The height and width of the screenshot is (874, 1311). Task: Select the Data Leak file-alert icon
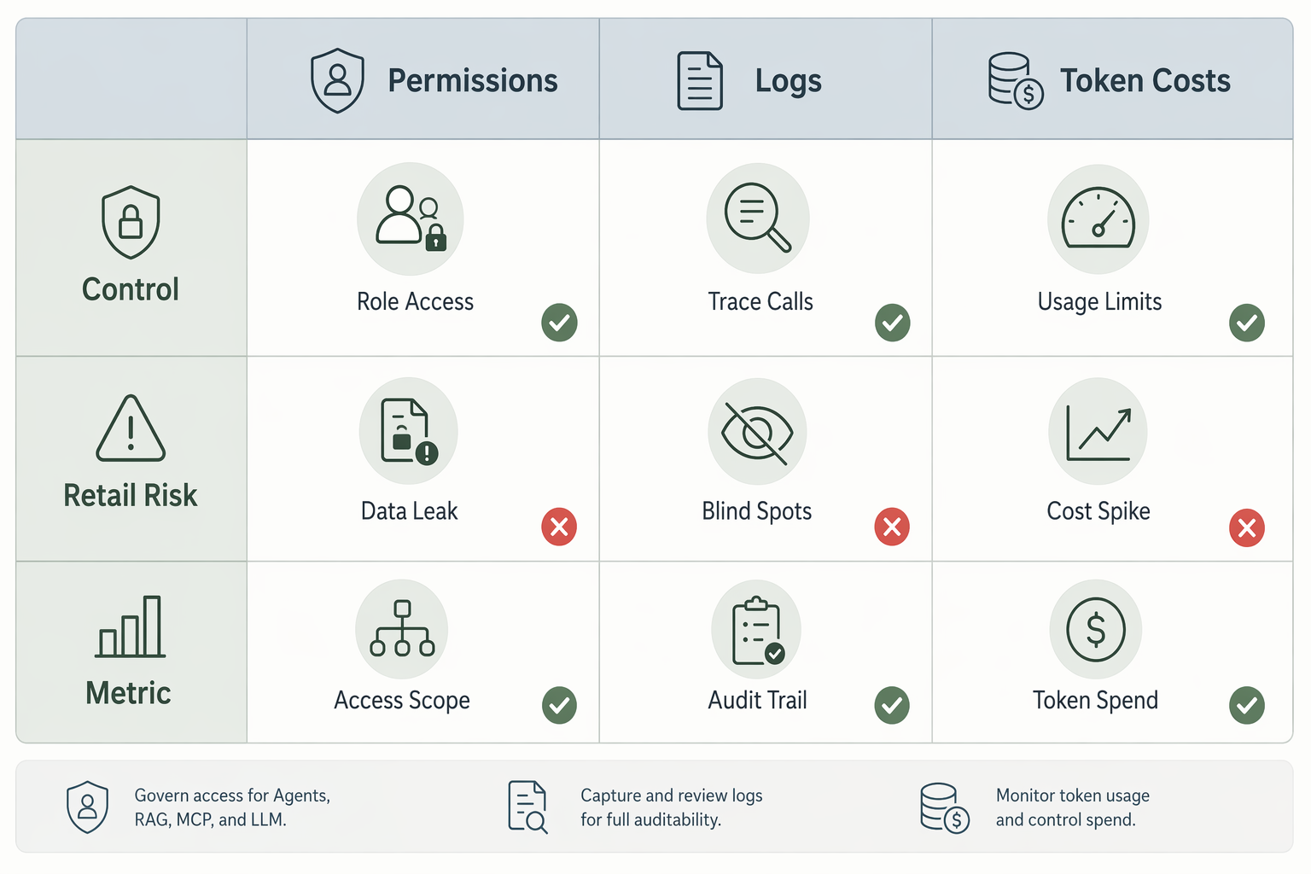point(409,431)
